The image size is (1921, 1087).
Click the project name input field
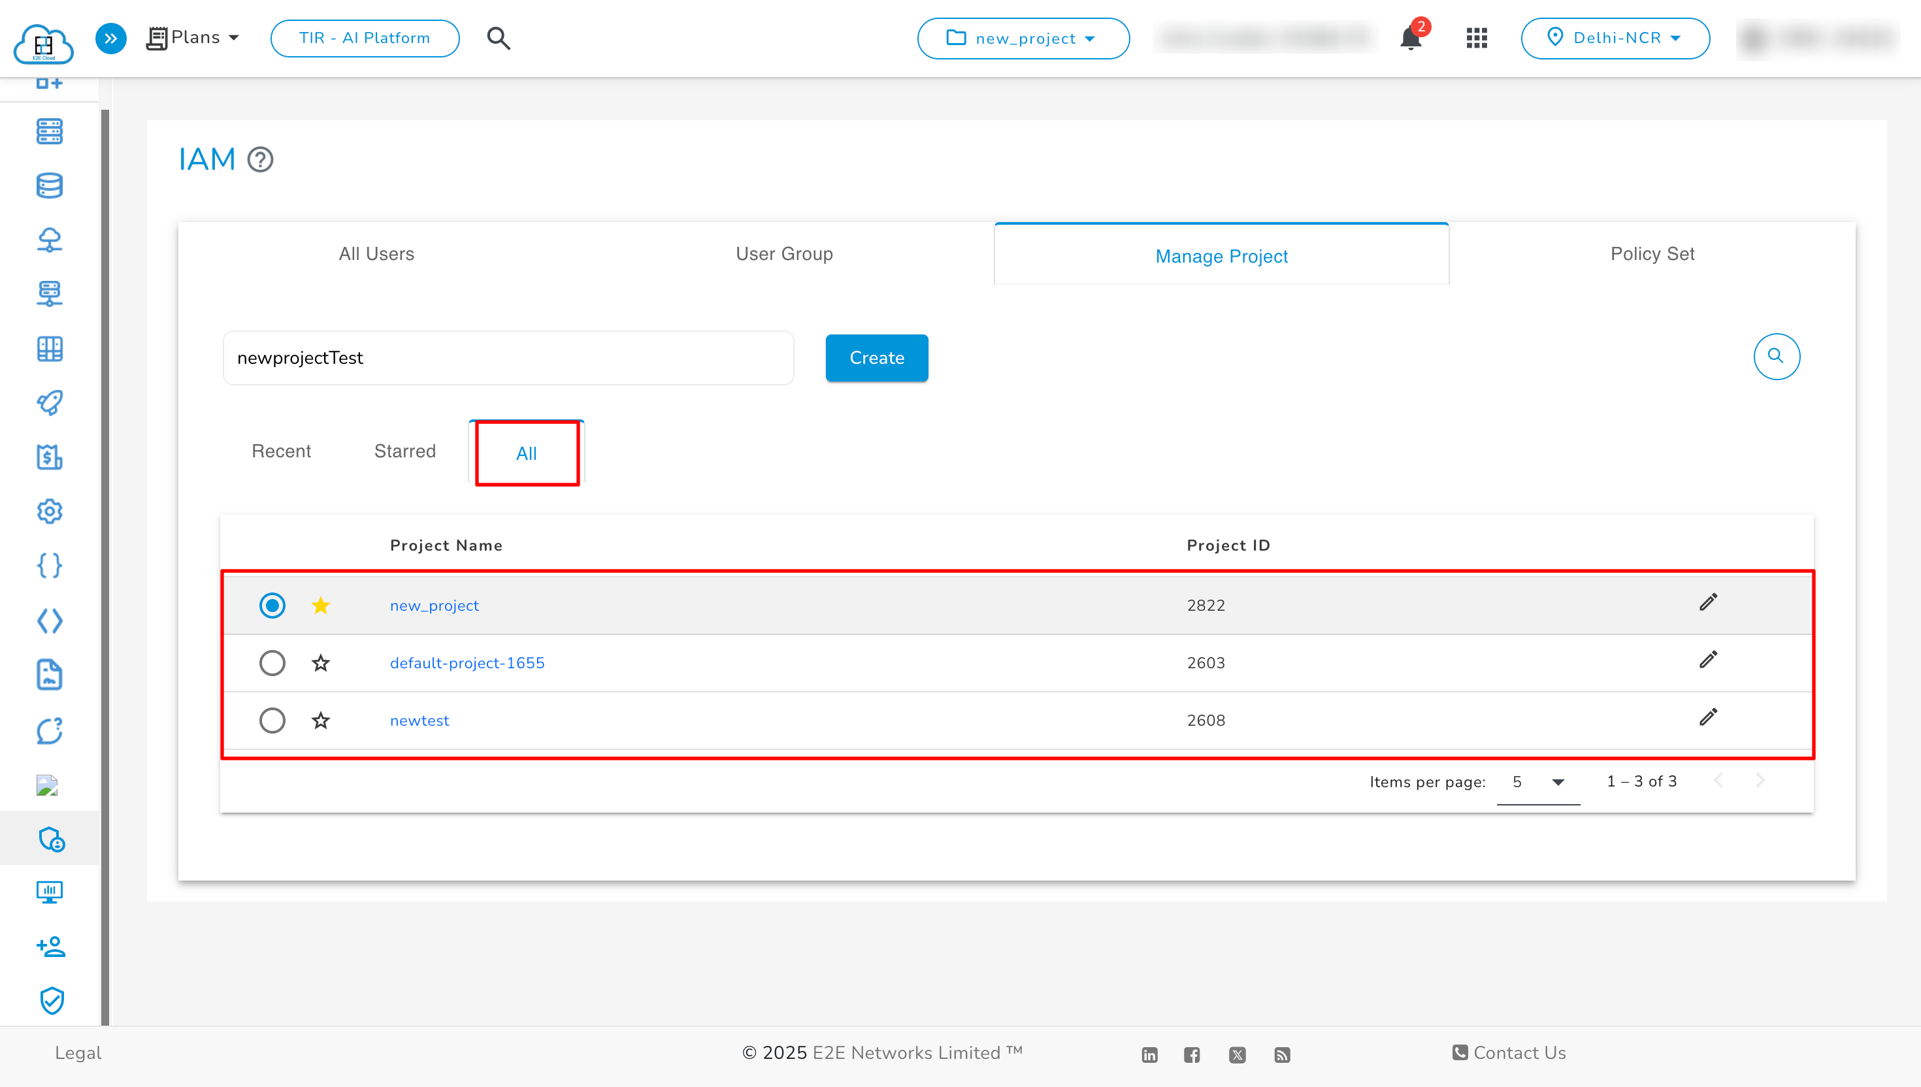coord(508,357)
